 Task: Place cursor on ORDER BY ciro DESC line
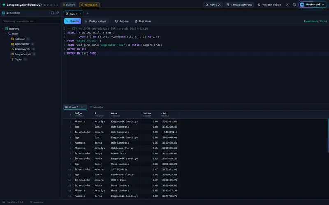[x=83, y=53]
